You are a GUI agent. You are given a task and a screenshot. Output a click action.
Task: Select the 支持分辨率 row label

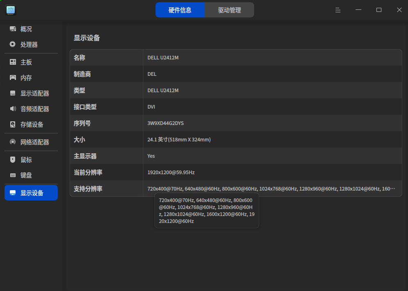88,189
